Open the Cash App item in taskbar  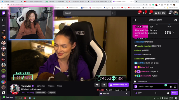(8, 97)
